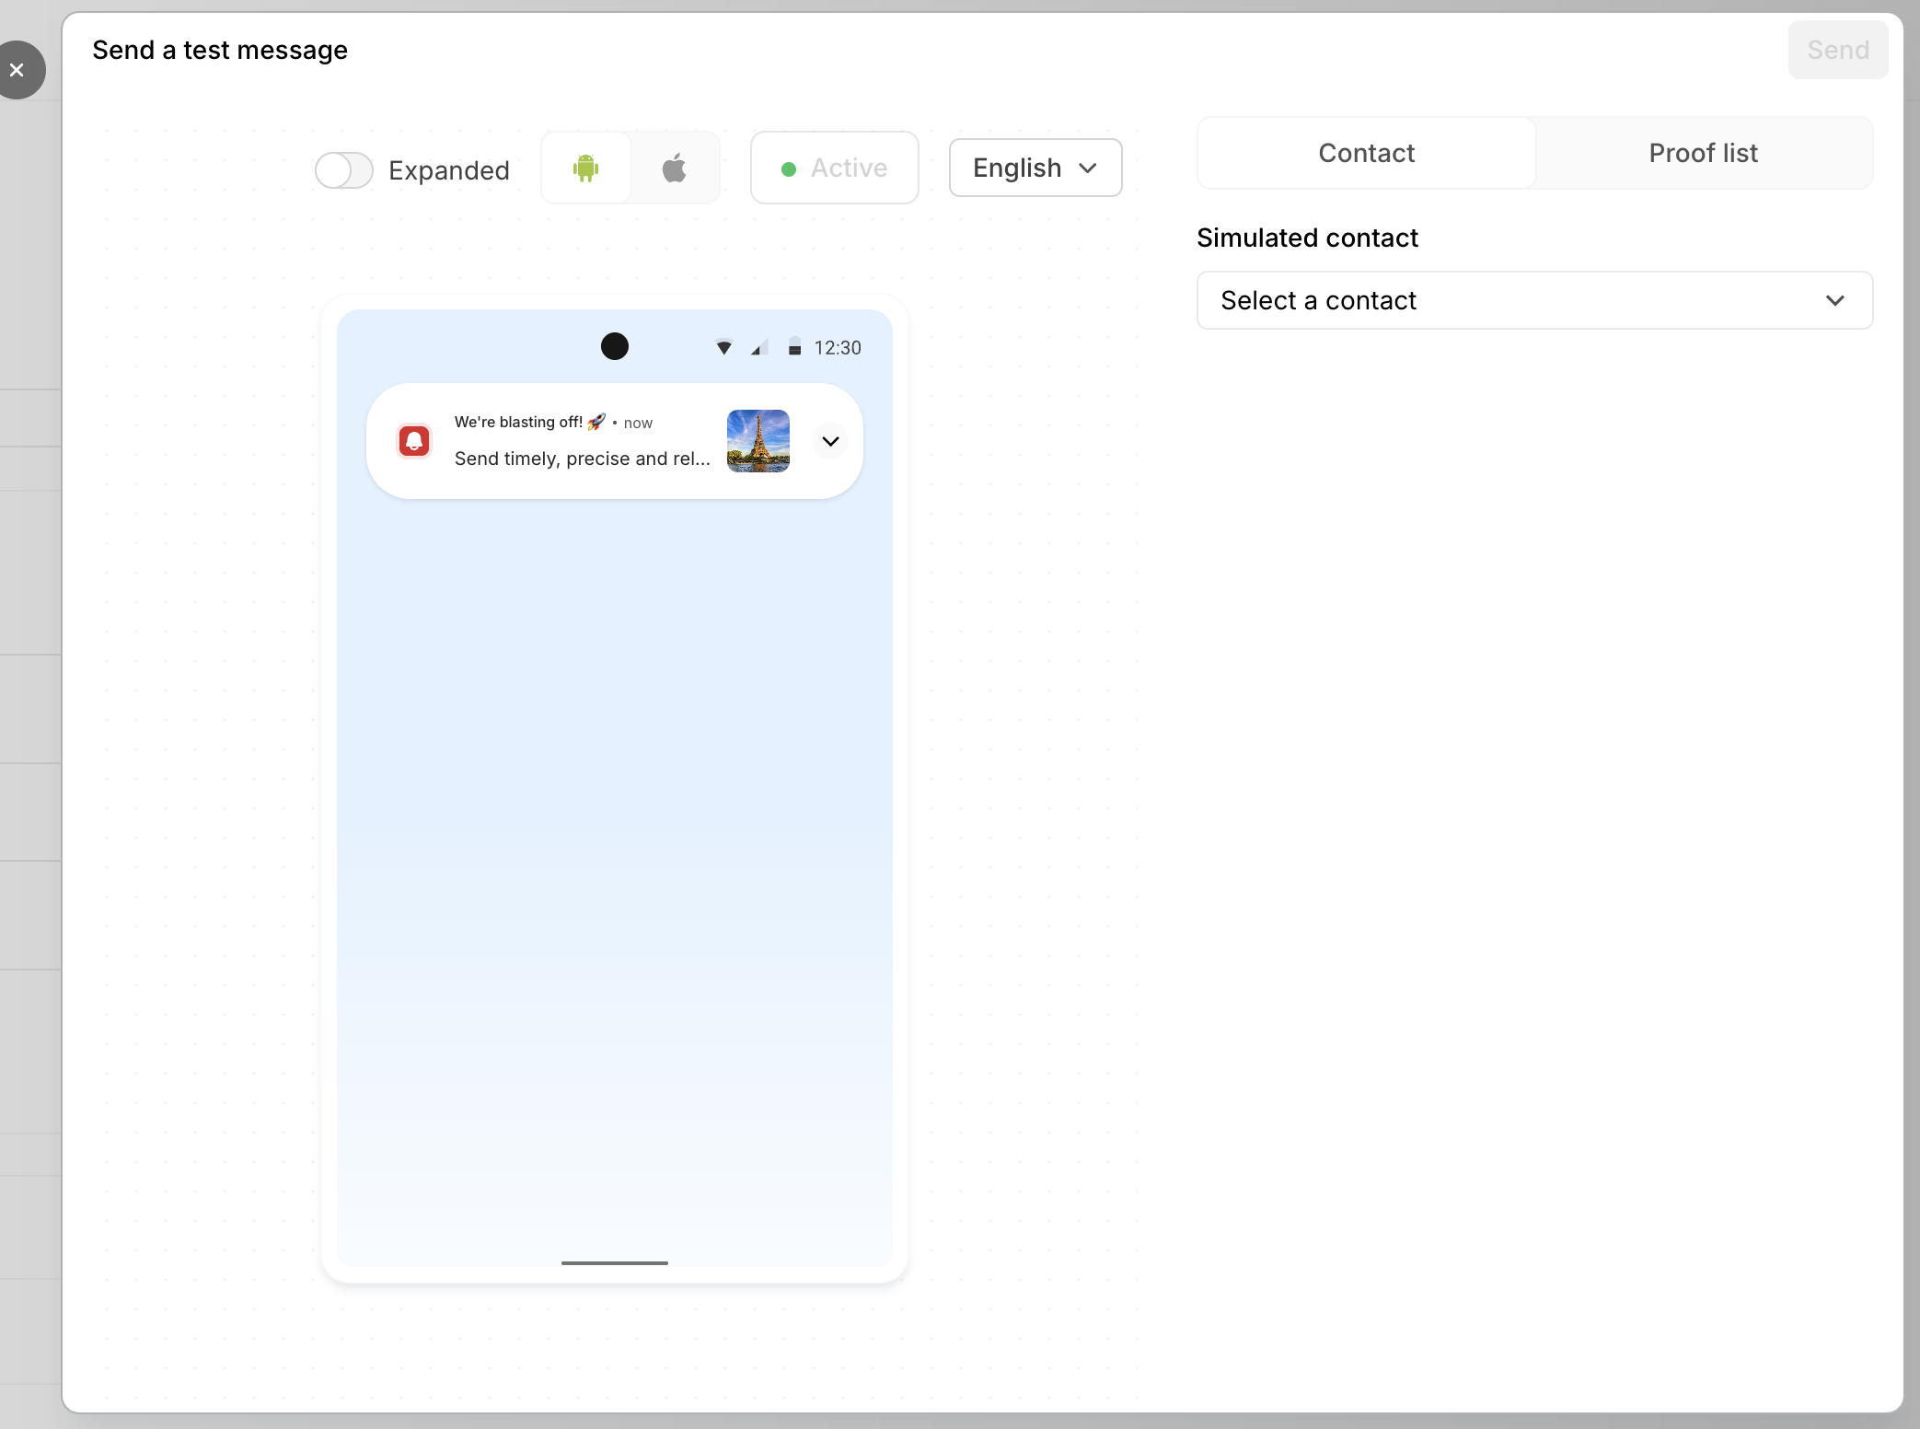
Task: Expand the notification with chevron arrow
Action: click(830, 441)
